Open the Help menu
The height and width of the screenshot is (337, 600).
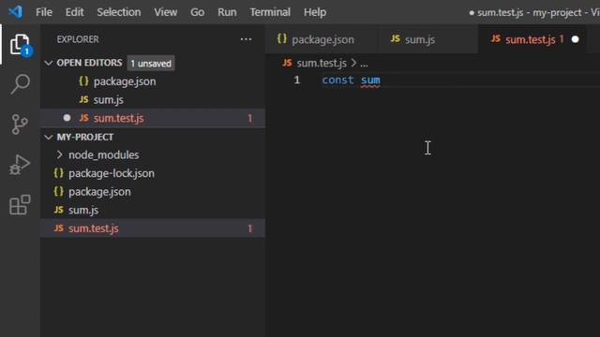(x=315, y=12)
